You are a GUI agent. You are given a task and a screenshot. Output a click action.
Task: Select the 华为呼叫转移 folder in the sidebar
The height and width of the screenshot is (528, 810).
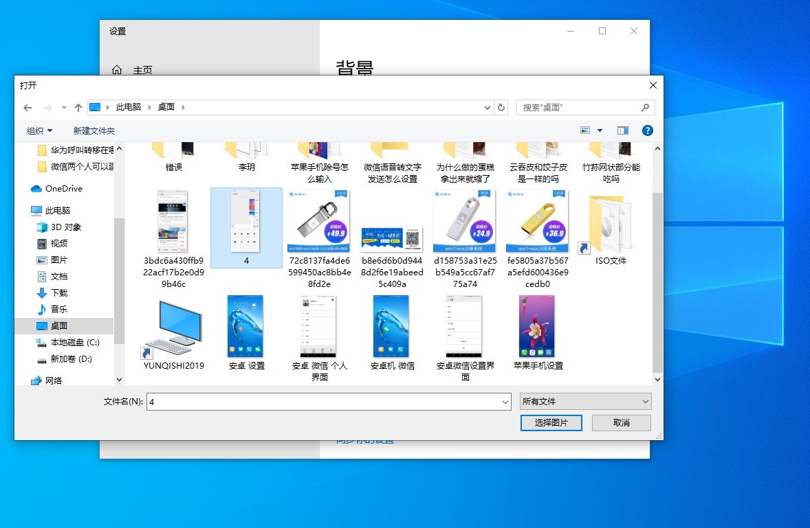[x=76, y=150]
